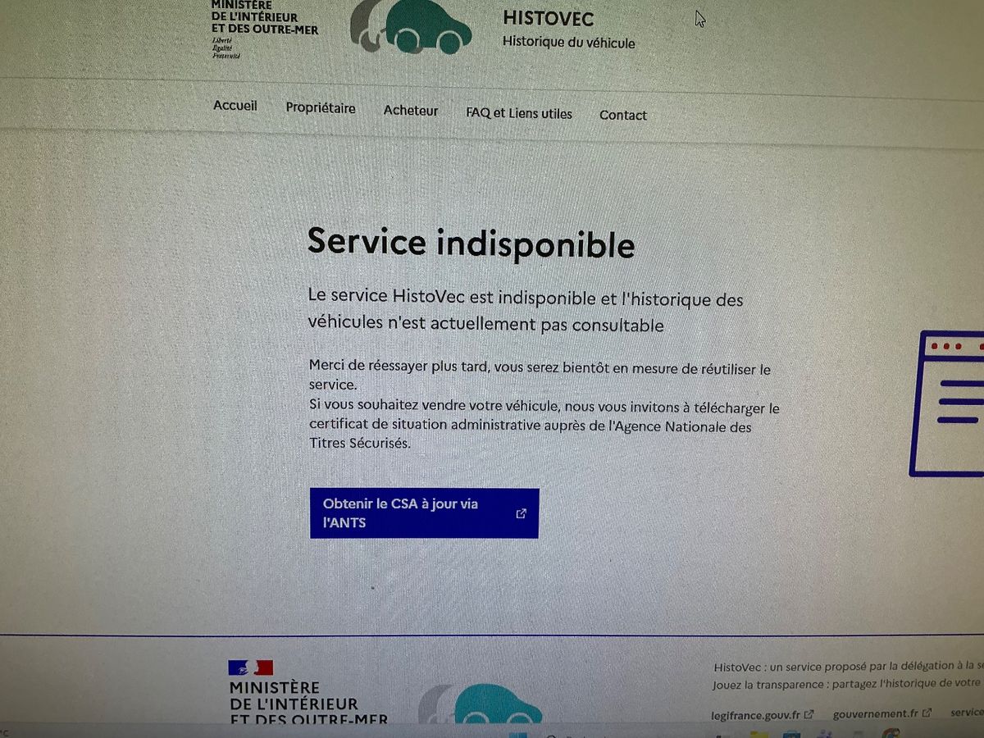Screen dimensions: 984x738
Task: Click the 'Service indisponible' heading
Action: pos(471,243)
